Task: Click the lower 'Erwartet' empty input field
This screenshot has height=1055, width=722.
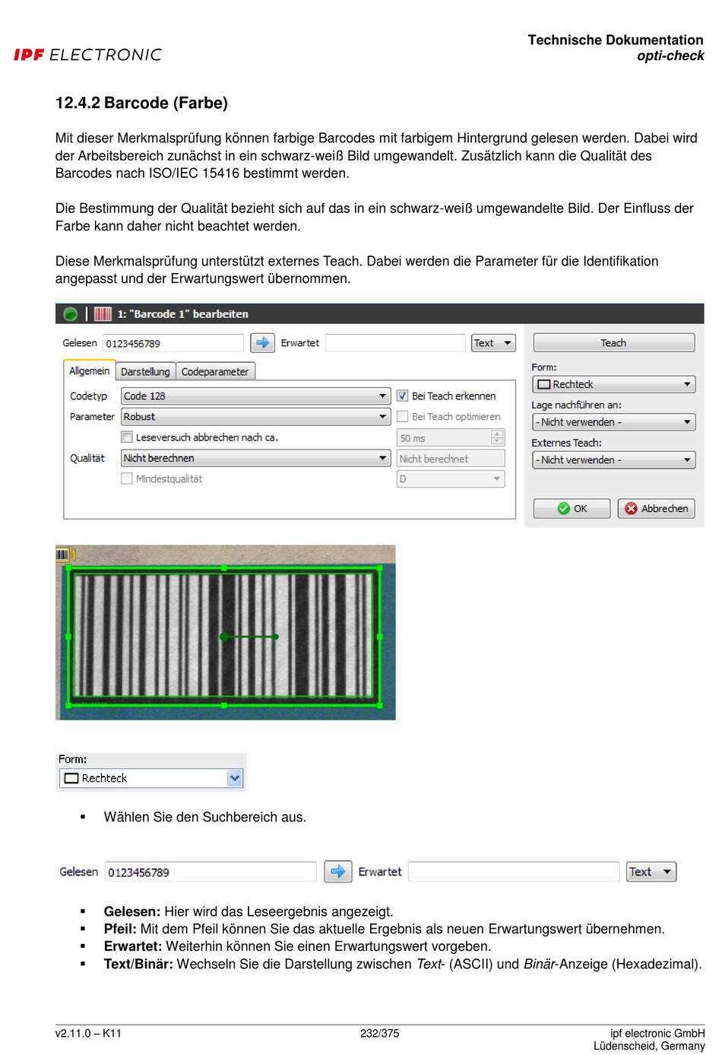Action: point(515,872)
